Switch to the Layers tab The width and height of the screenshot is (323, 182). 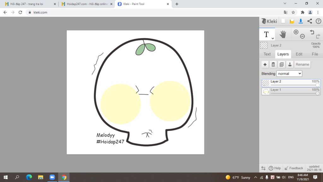pyautogui.click(x=283, y=54)
